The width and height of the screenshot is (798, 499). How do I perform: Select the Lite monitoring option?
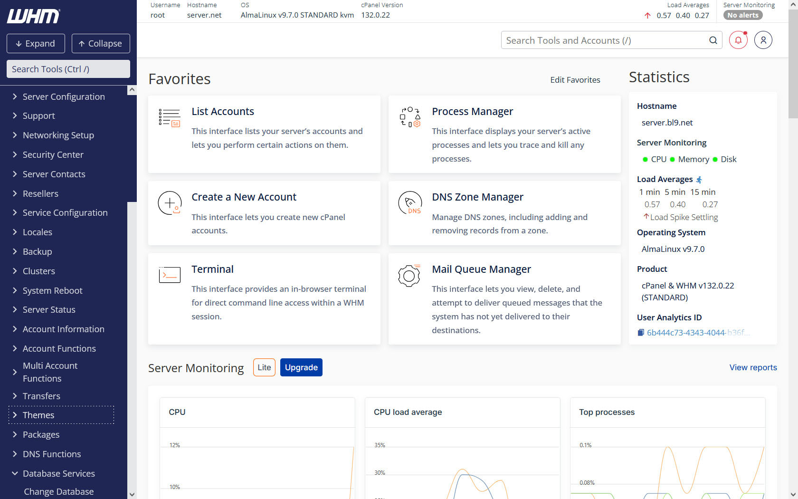click(264, 367)
